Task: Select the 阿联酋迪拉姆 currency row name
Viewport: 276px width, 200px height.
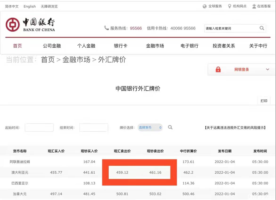Action: (x=20, y=162)
